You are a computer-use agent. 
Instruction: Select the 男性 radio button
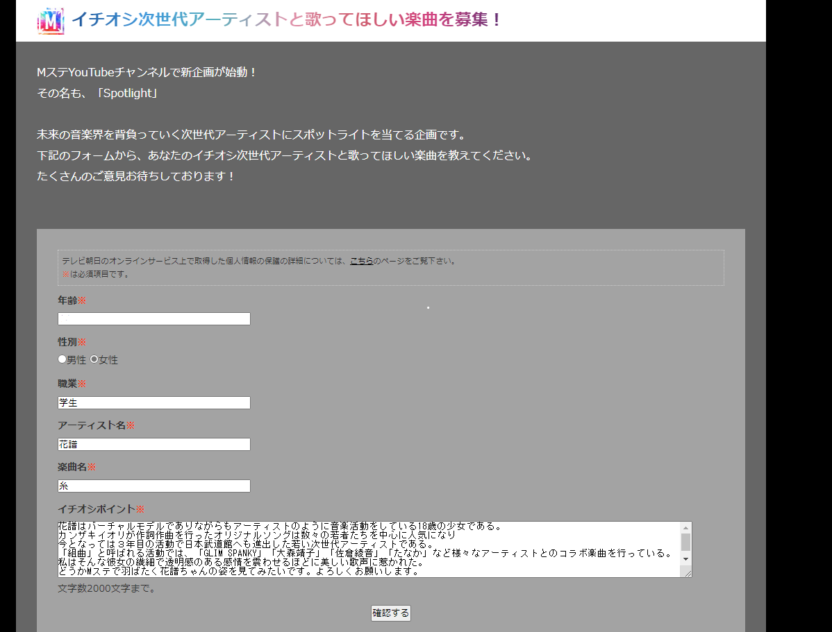click(62, 359)
